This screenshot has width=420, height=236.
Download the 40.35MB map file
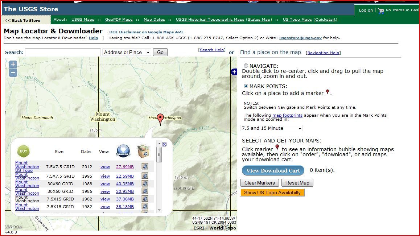coord(125,184)
